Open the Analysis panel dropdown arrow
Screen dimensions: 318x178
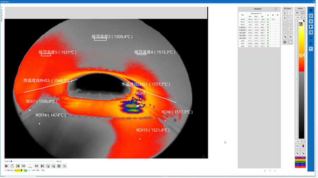[x=279, y=9]
